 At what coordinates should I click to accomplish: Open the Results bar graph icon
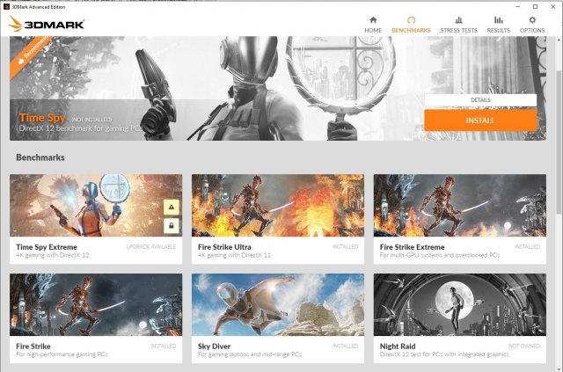coord(498,19)
